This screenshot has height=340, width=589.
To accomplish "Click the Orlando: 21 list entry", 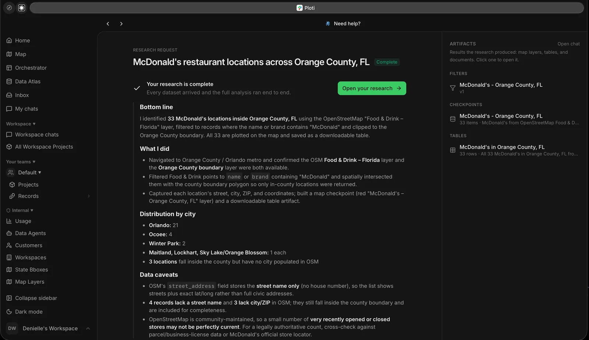I will tap(163, 225).
